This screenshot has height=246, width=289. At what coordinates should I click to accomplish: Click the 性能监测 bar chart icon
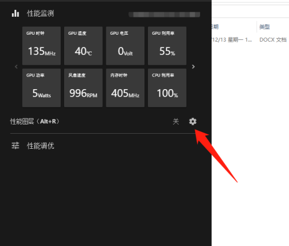click(x=16, y=13)
